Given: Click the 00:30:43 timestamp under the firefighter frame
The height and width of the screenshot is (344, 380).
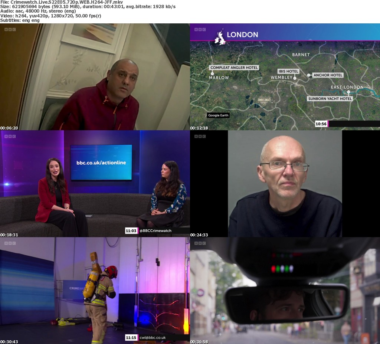Looking at the screenshot, I should (9, 341).
